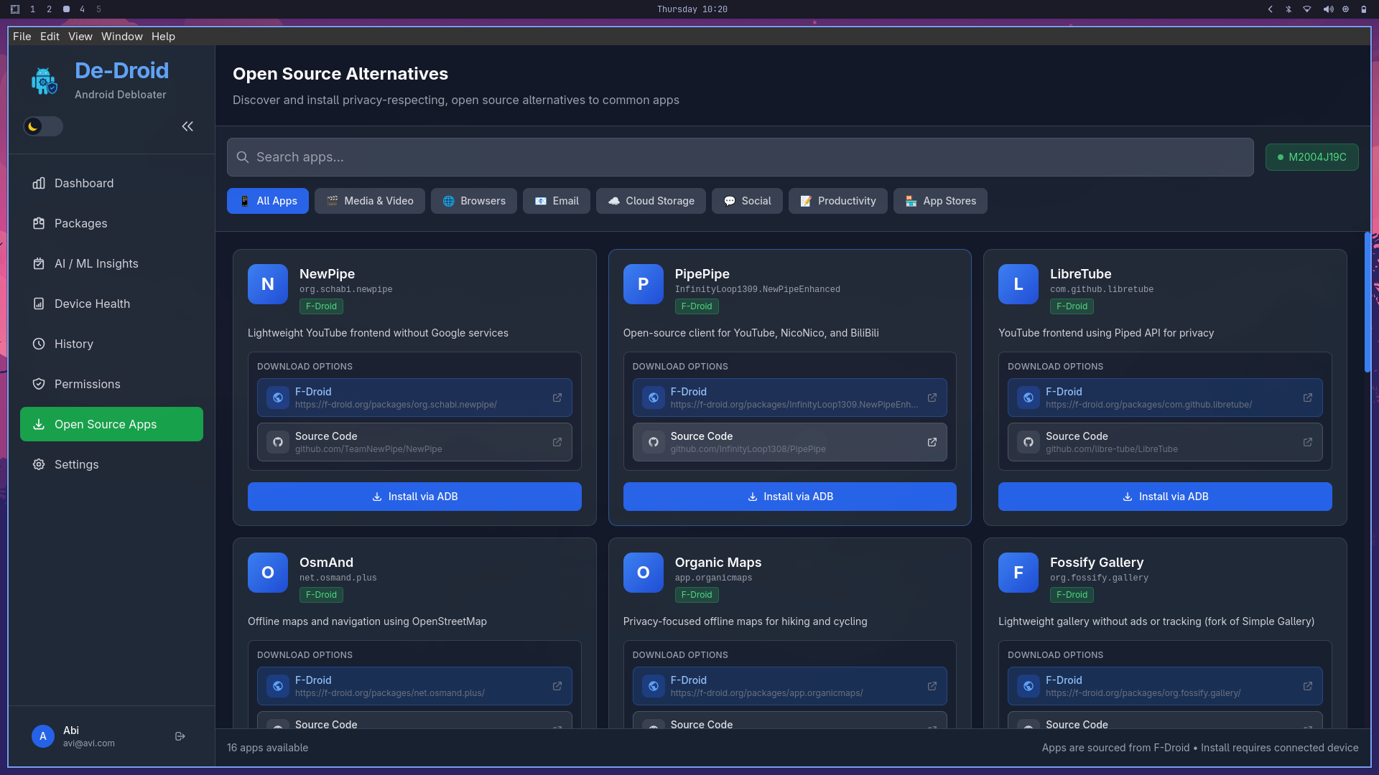Select the Packages icon in the sidebar

click(40, 223)
